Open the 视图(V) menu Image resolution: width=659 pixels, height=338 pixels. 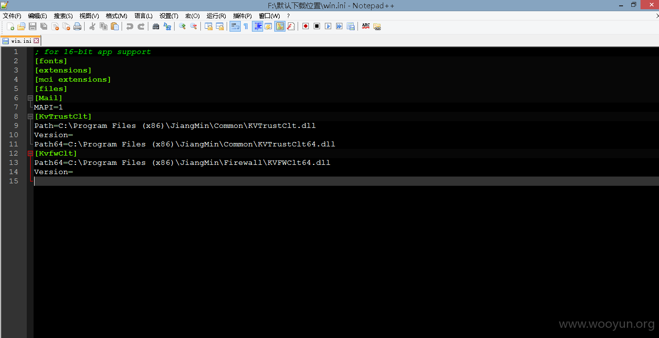pos(89,16)
